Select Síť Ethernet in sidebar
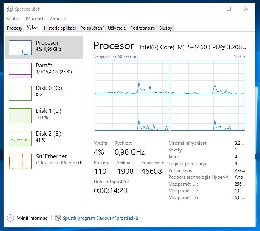 [44, 161]
